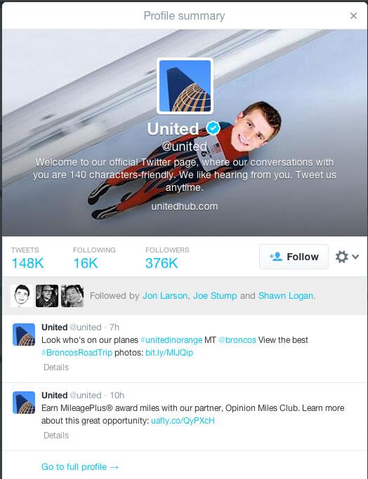
Task: Open the bit.ly/MlJQip link
Action: point(169,353)
